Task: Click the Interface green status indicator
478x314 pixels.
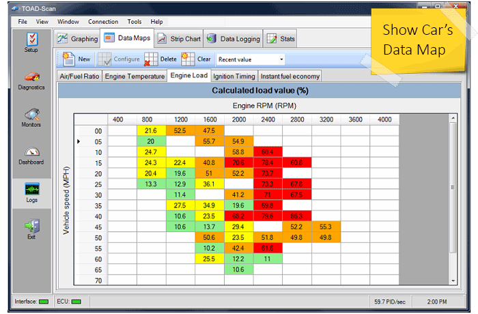Action: (44, 302)
